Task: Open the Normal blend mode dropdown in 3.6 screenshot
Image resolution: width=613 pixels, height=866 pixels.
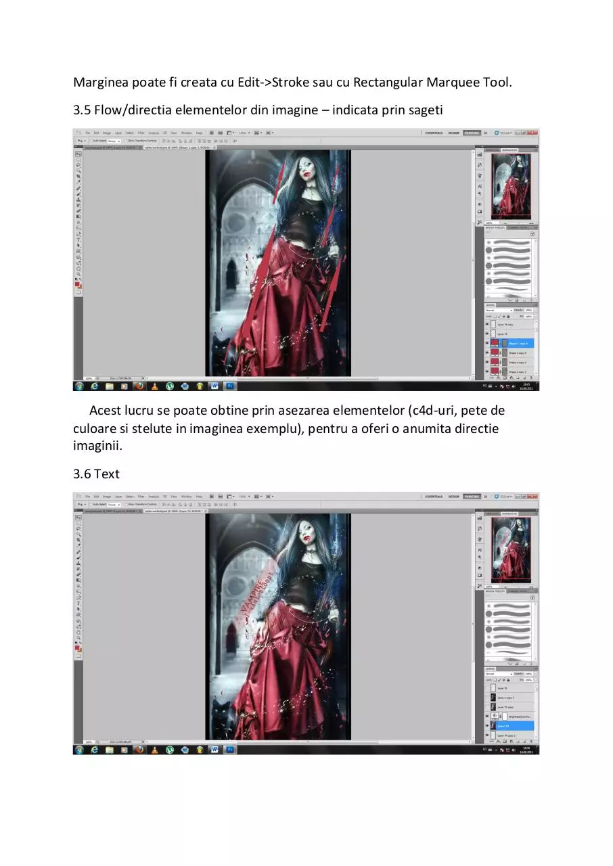Action: [498, 673]
